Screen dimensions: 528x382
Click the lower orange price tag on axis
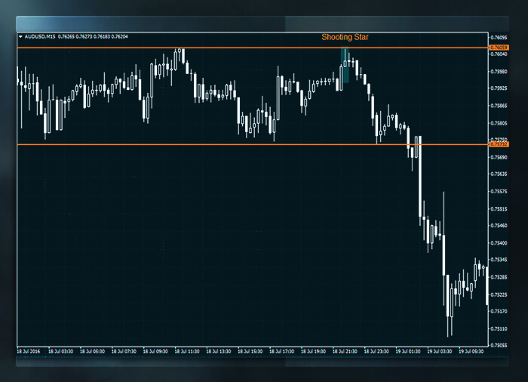pos(499,144)
